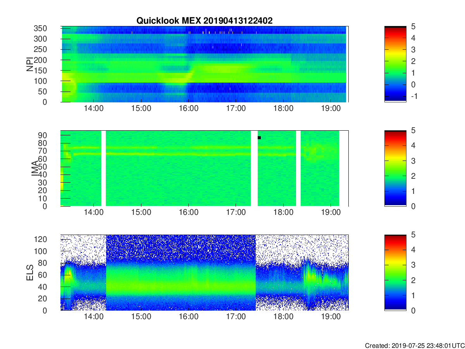The image size is (465, 349).
Task: Click the IMA panel color bar
Action: pos(395,168)
